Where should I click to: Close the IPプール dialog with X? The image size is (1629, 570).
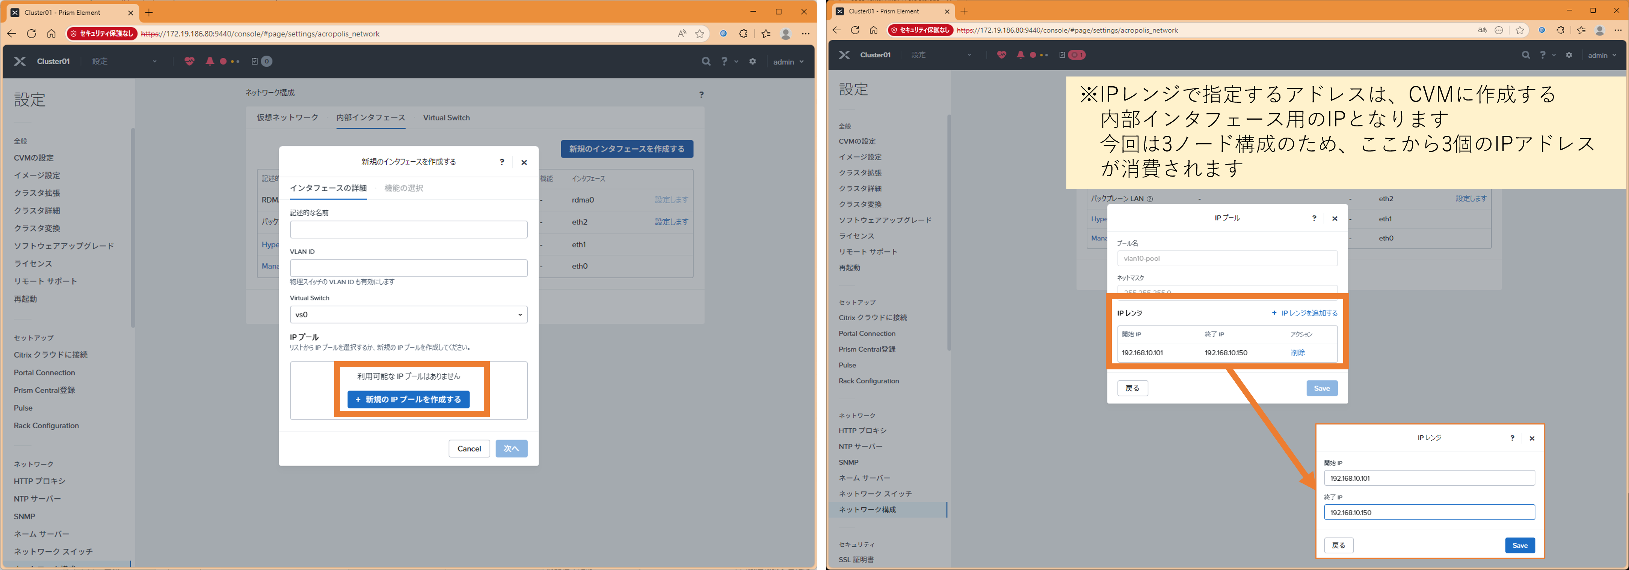1334,218
